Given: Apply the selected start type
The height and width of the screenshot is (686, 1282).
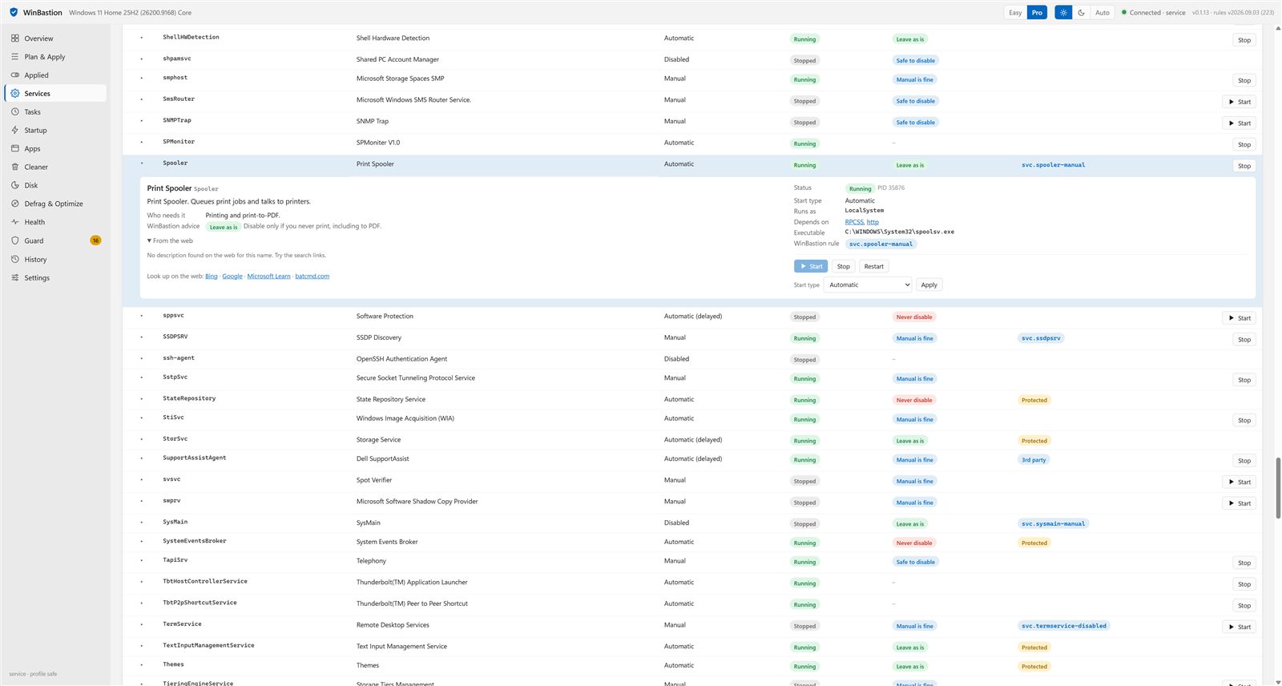Looking at the screenshot, I should (929, 284).
